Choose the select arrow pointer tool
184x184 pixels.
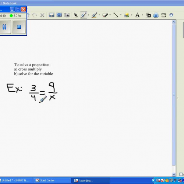76,15
